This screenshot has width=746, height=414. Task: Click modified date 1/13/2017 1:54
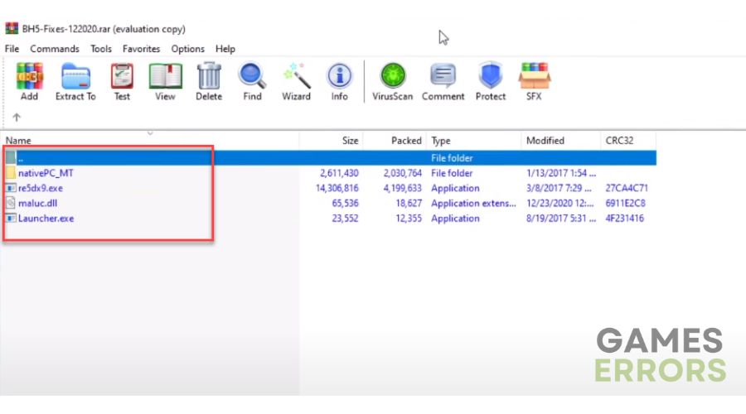561,173
